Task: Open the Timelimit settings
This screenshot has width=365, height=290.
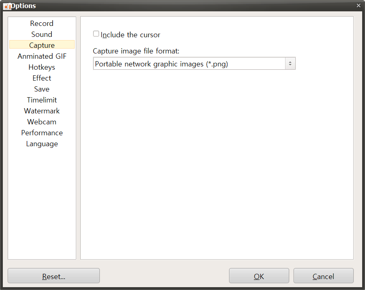Action: pos(41,100)
